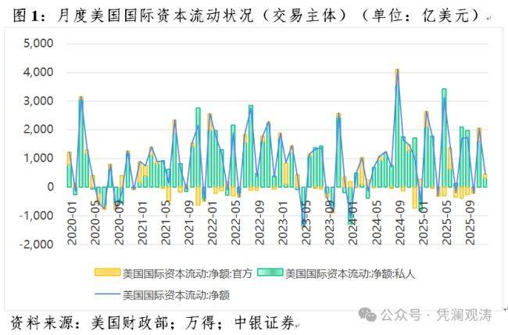Click x-axis label 2022-01
508x335 pixels.
tap(213, 223)
